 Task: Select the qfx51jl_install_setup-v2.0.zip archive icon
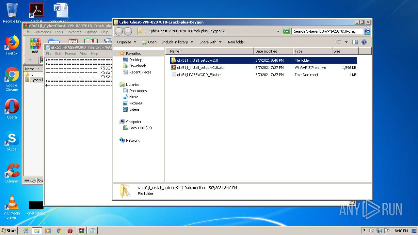[173, 68]
